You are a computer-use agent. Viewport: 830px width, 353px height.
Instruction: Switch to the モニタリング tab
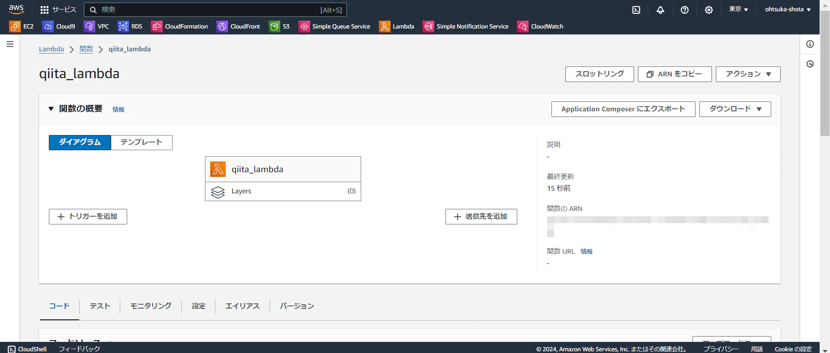pos(151,306)
